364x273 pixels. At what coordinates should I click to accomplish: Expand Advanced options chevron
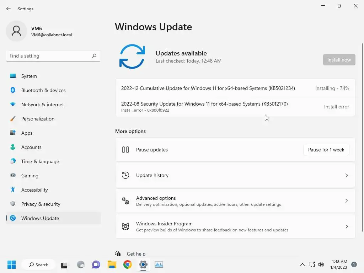346,201
